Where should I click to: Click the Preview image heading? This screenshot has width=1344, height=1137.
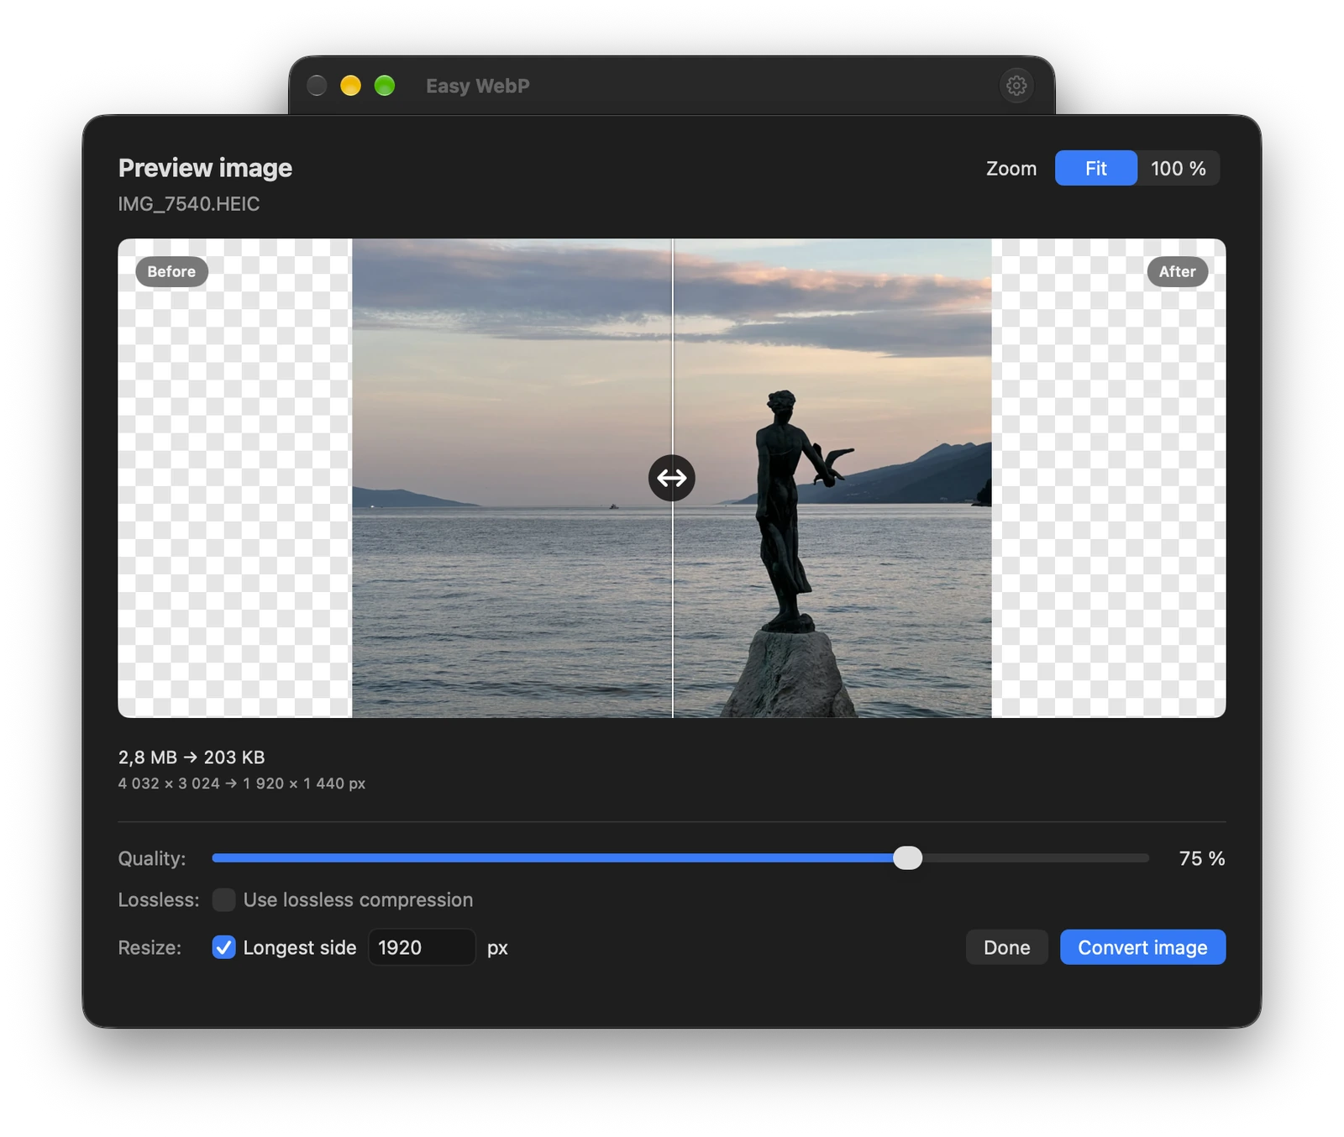coord(205,168)
